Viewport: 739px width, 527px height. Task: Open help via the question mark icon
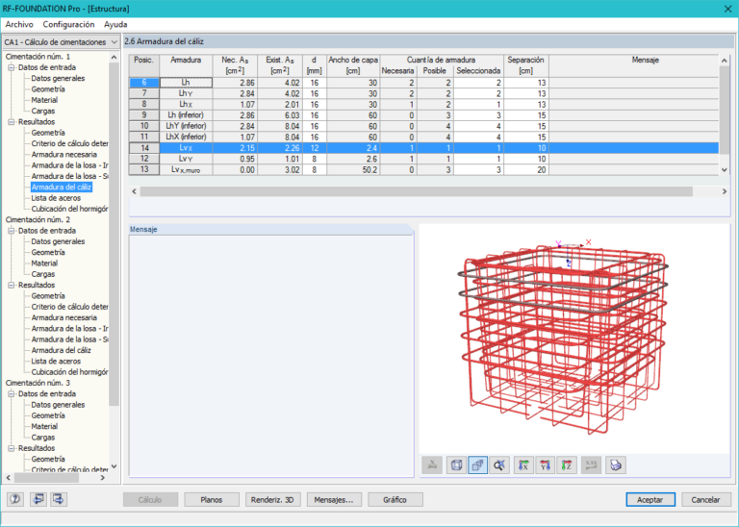tap(15, 499)
